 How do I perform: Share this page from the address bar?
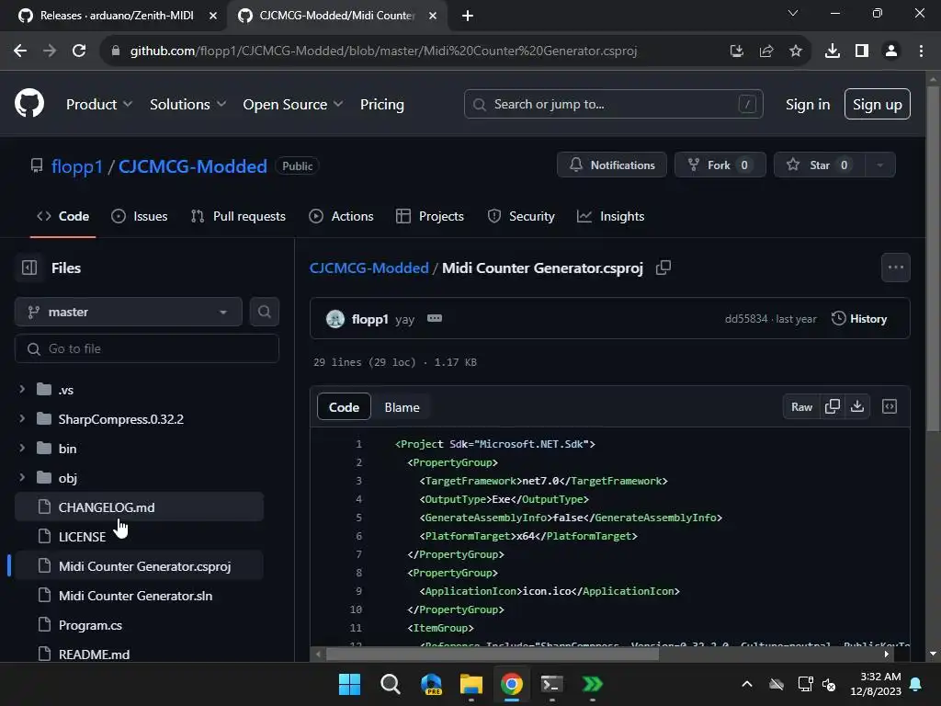point(766,51)
